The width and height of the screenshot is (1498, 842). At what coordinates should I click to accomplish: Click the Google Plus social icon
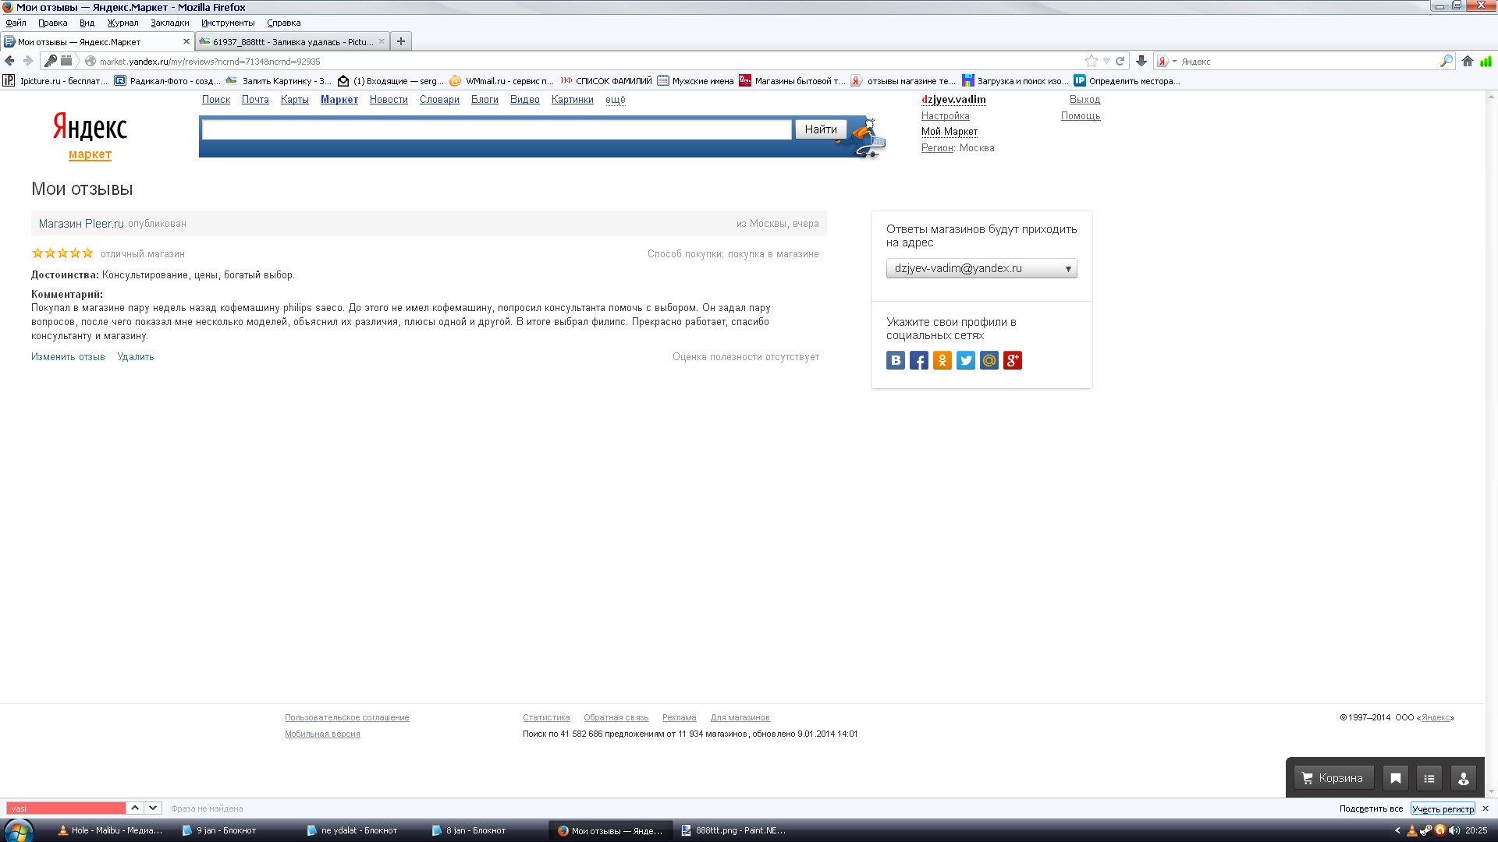(1012, 360)
